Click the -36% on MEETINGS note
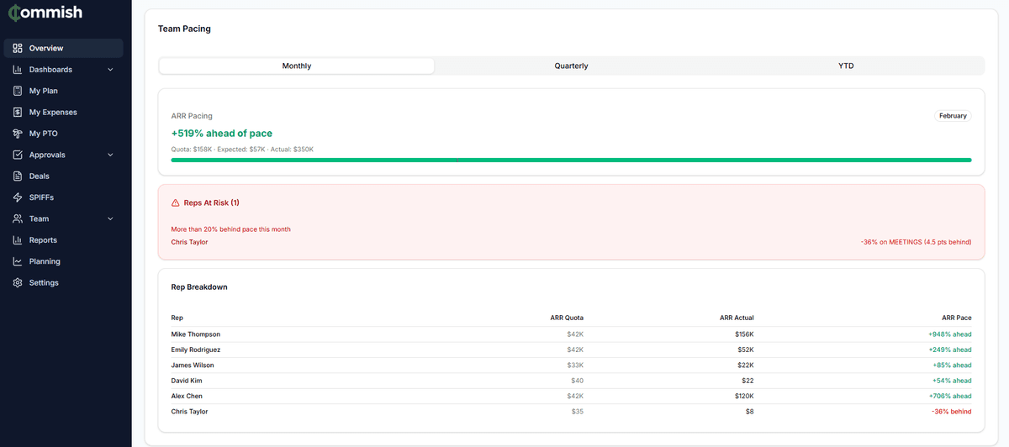The image size is (1009, 447). (x=916, y=242)
